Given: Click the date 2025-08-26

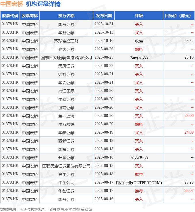Looking at the screenshot, I should tap(104, 49).
